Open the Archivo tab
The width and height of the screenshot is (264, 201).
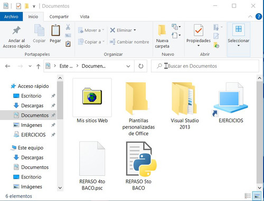[x=11, y=17]
